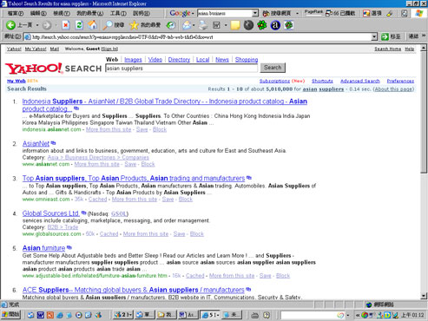This screenshot has width=428, height=321.
Task: Click the dark globe toolbar icon
Action: click(248, 25)
